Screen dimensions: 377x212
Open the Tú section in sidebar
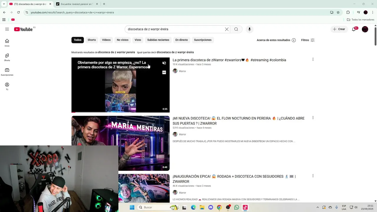tap(7, 86)
